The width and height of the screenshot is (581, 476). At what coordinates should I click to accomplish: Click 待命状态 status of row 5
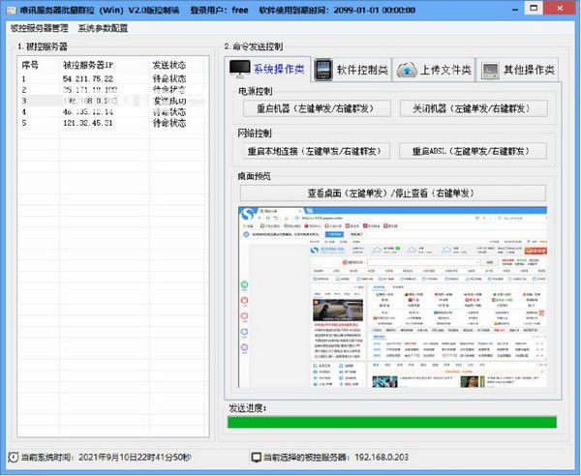(x=169, y=123)
